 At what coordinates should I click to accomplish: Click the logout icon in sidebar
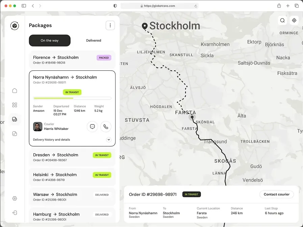tap(15, 213)
